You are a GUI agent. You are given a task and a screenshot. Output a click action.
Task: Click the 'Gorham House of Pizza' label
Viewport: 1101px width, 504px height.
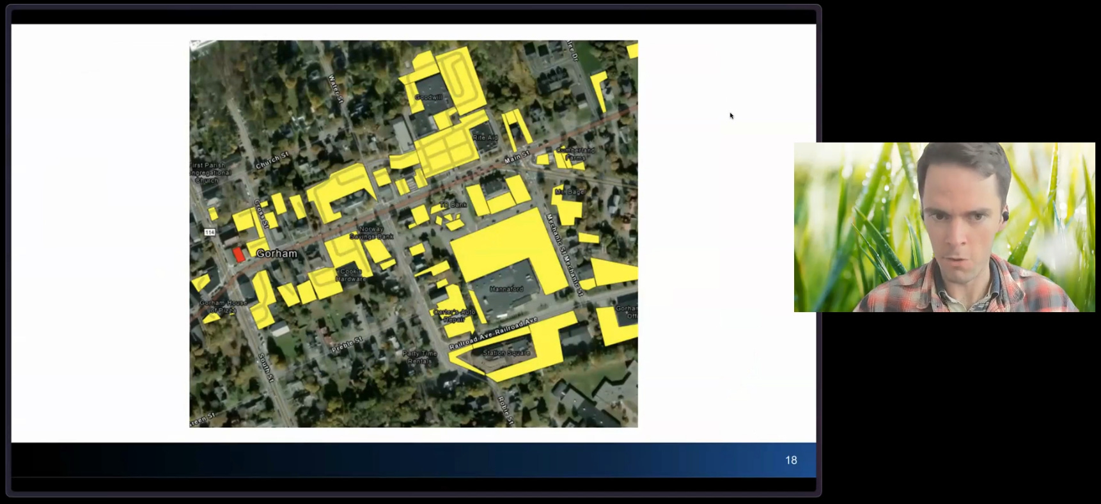[223, 306]
